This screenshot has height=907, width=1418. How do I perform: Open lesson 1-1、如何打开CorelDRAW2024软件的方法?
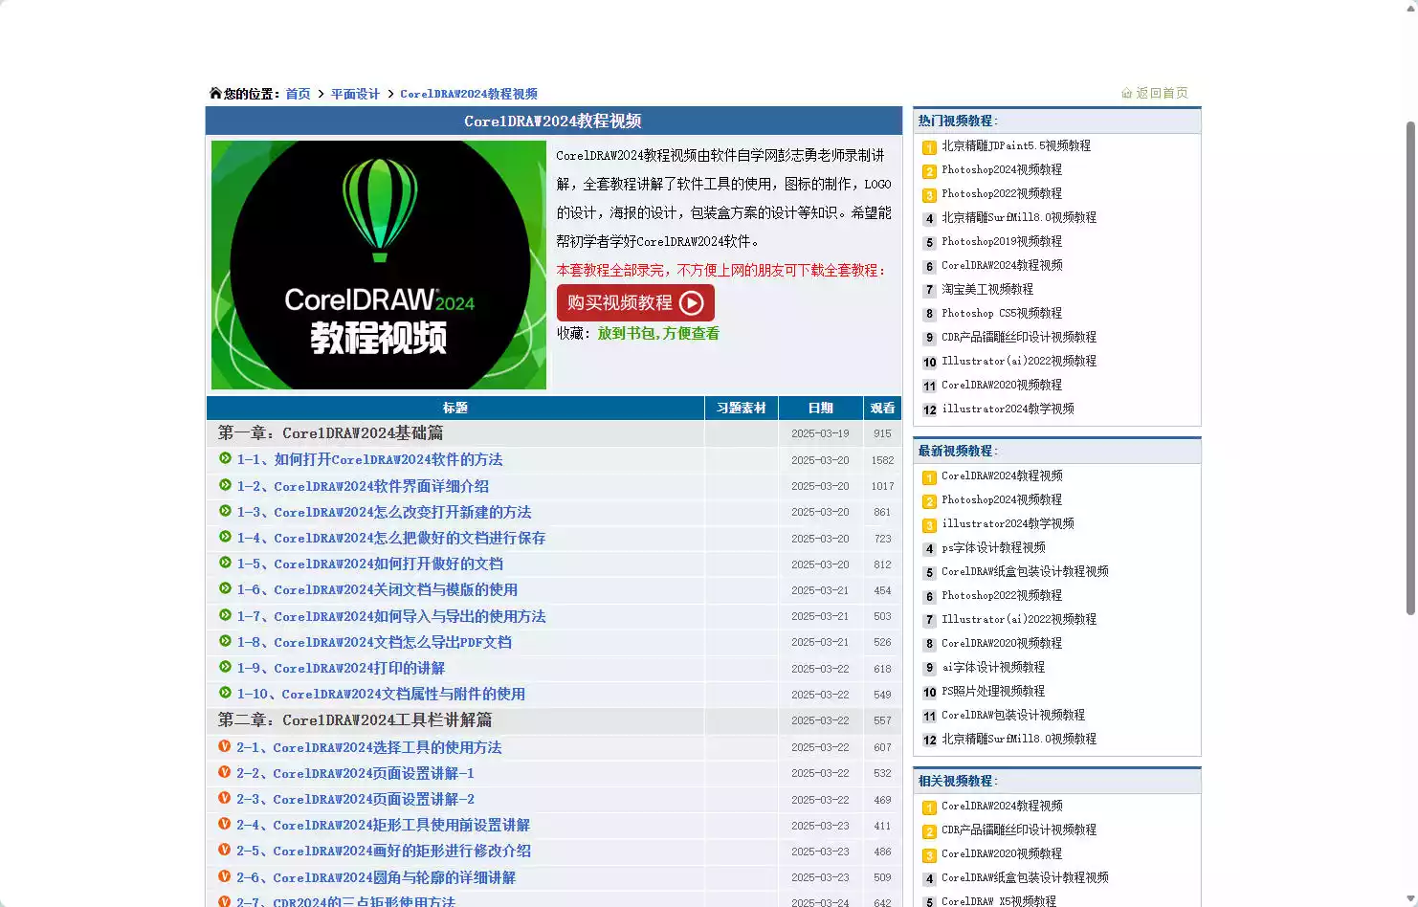click(369, 459)
